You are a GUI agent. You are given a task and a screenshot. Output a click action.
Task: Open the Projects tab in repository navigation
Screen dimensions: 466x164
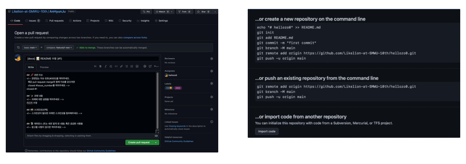point(93,20)
